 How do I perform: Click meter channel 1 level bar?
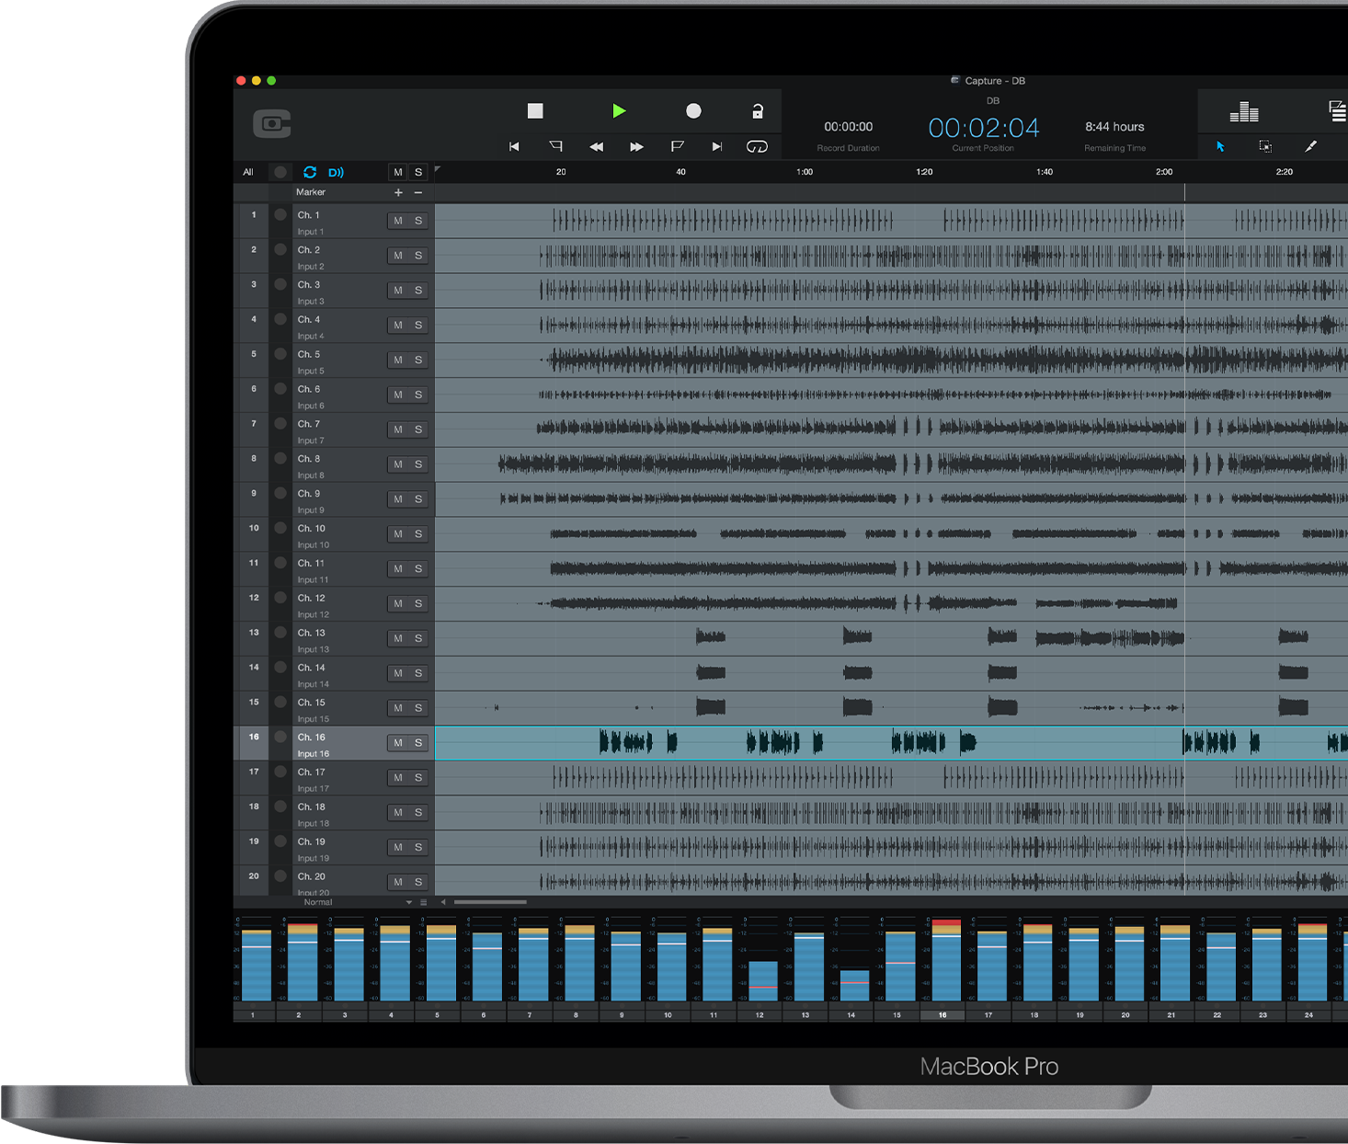click(x=257, y=967)
